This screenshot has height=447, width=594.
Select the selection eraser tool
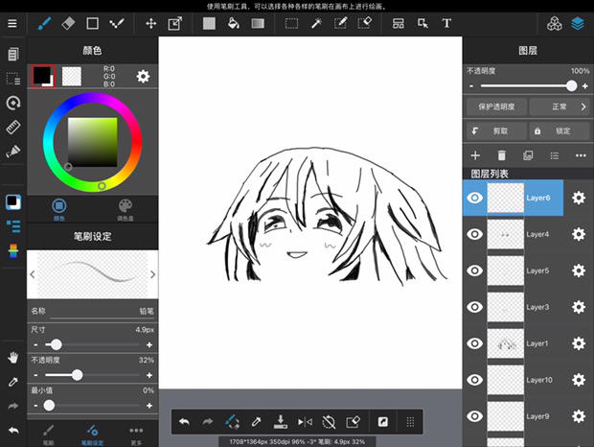coord(364,24)
